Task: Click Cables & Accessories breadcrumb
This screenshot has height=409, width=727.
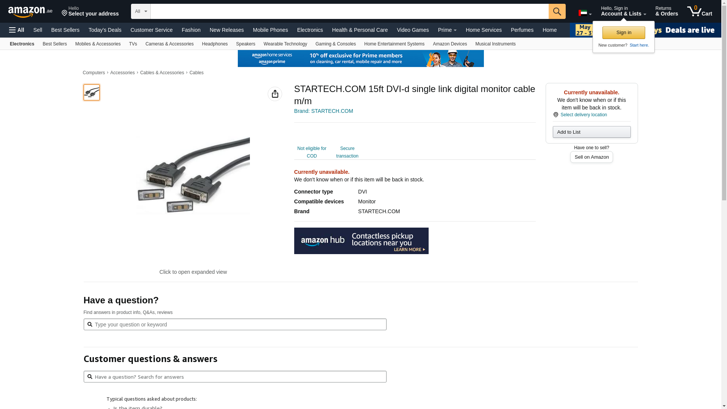Action: [x=162, y=73]
